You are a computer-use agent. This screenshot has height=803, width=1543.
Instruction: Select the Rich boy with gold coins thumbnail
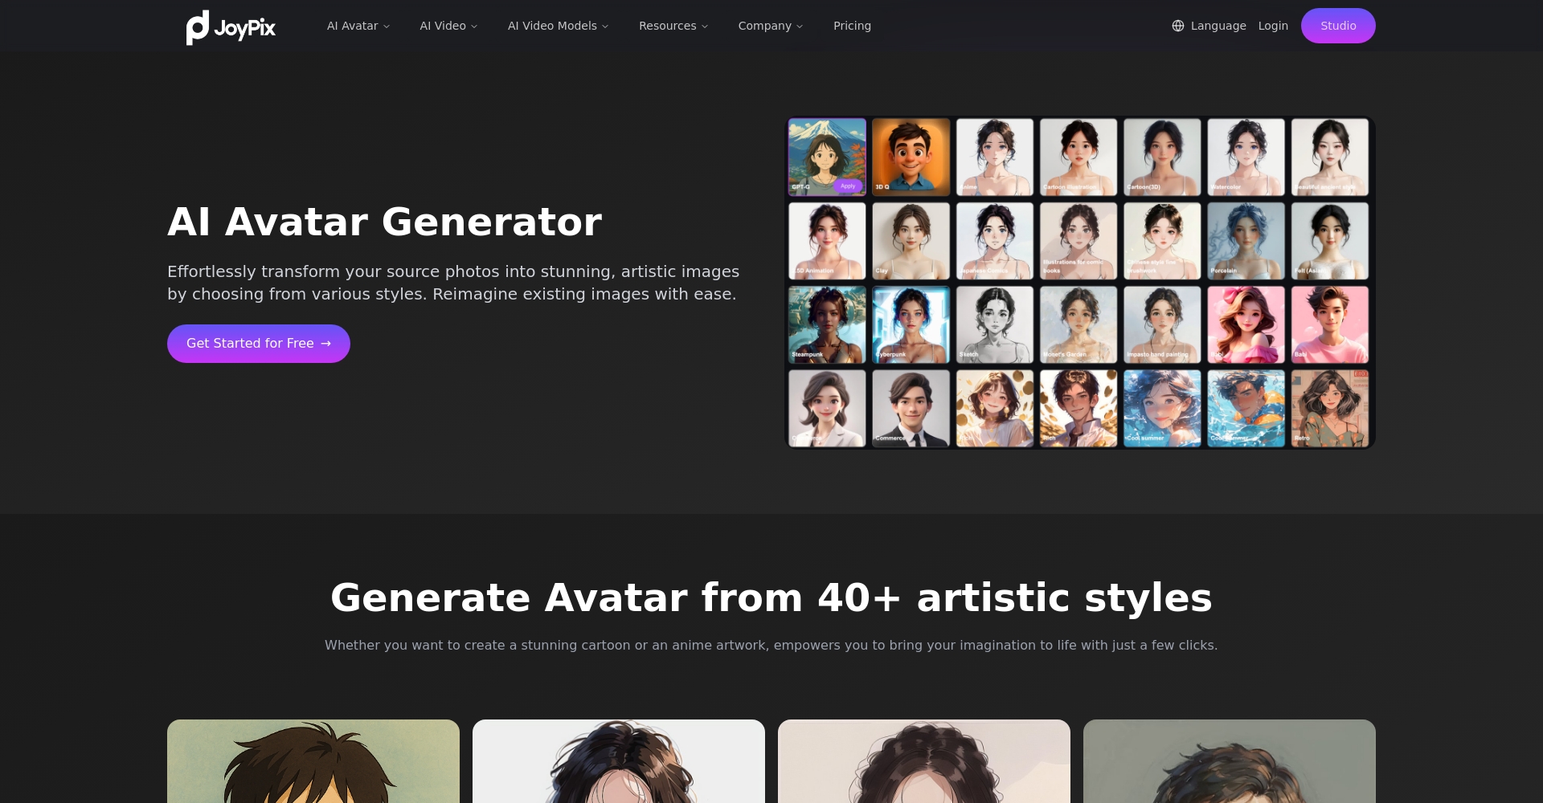[1078, 408]
